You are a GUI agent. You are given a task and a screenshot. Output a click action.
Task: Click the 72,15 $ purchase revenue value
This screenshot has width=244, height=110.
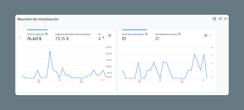point(62,39)
